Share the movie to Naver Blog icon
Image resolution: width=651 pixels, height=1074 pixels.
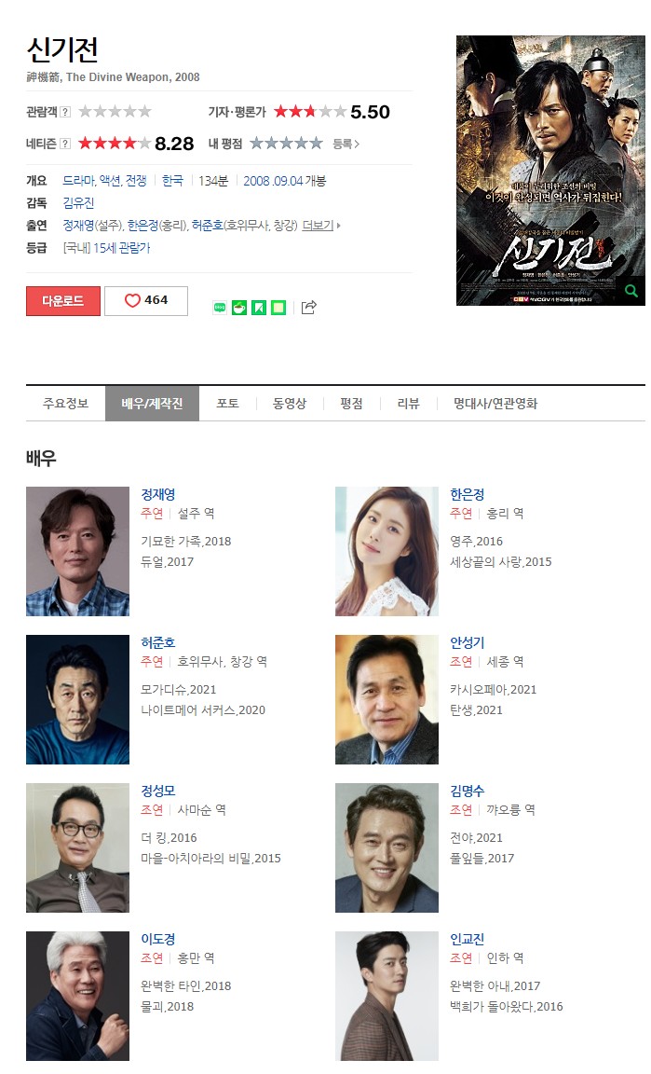pos(221,308)
